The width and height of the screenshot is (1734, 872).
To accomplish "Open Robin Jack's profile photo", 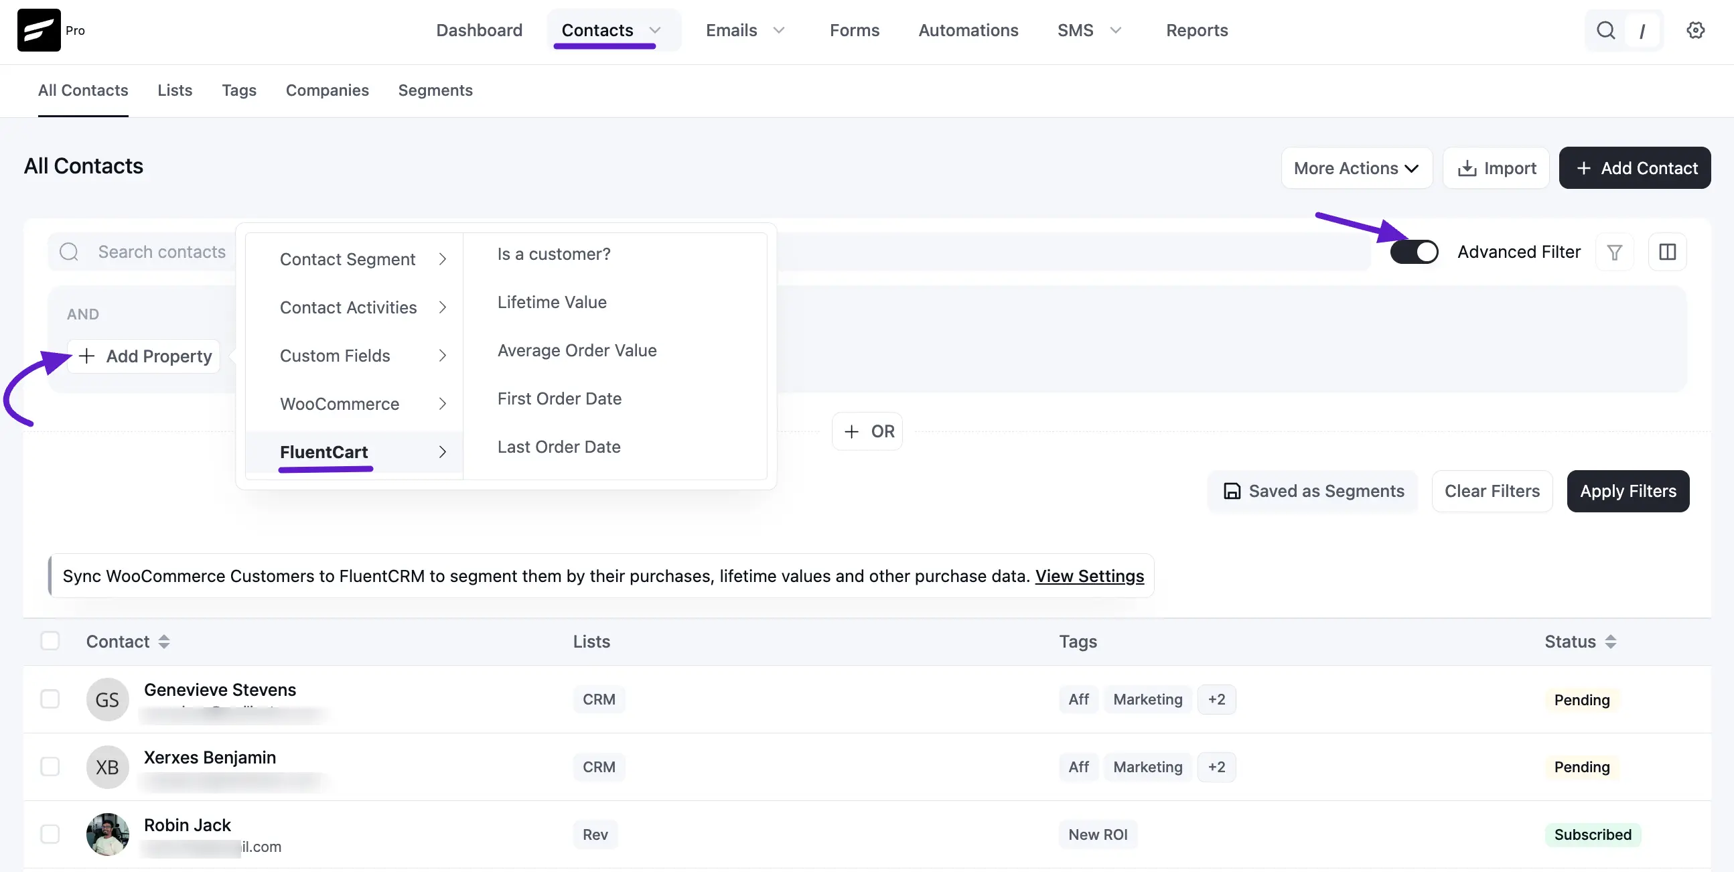I will (x=107, y=834).
